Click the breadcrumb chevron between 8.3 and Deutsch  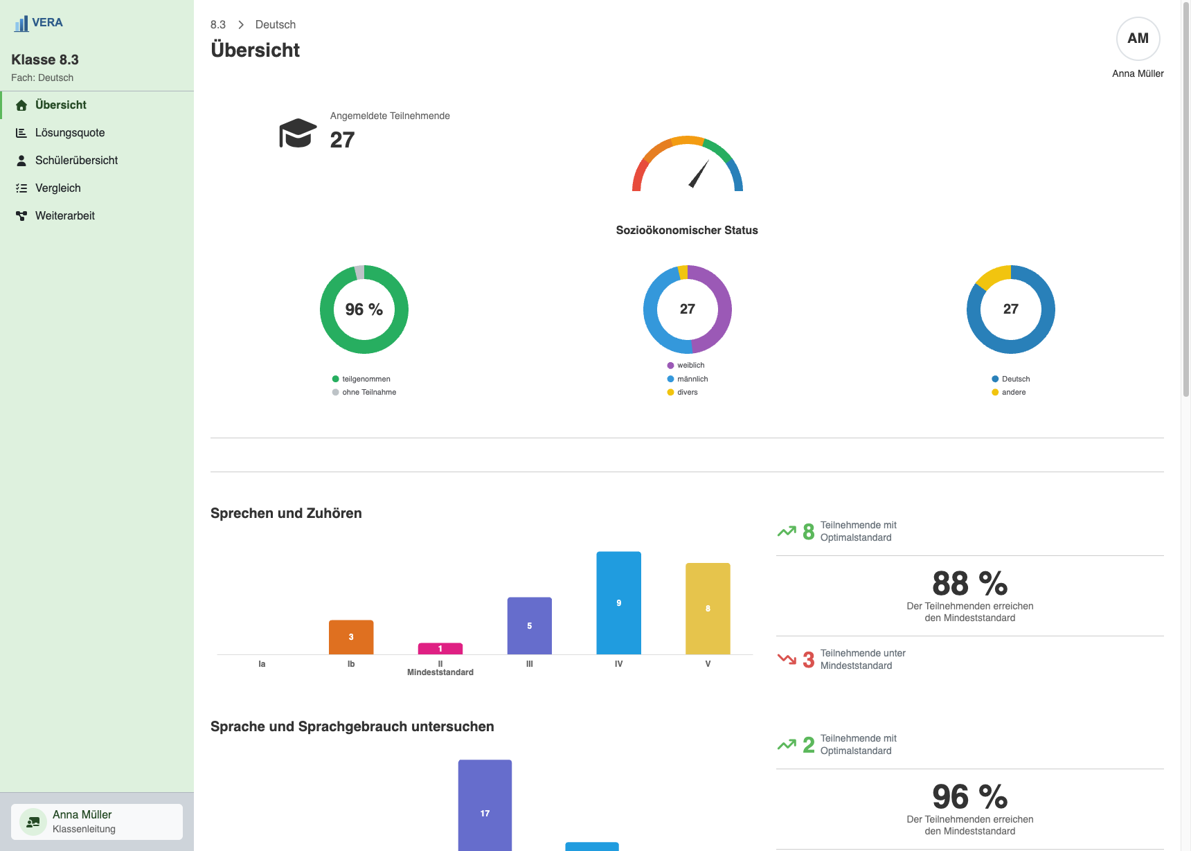[241, 25]
